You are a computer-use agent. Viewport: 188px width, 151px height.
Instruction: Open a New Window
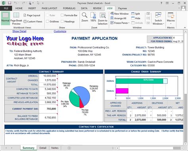point(119,13)
